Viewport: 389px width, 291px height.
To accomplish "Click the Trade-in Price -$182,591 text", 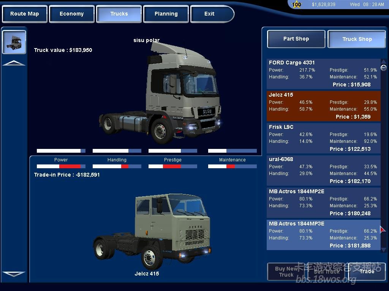I will [67, 175].
